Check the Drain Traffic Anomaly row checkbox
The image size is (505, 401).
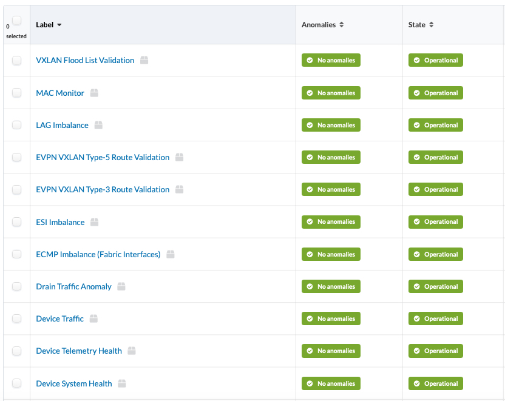[x=17, y=286]
